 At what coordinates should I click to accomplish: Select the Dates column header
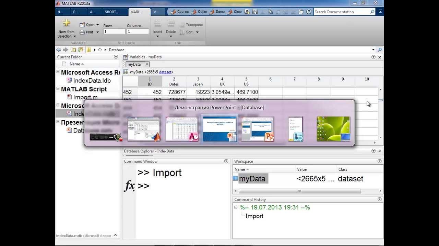point(174,82)
